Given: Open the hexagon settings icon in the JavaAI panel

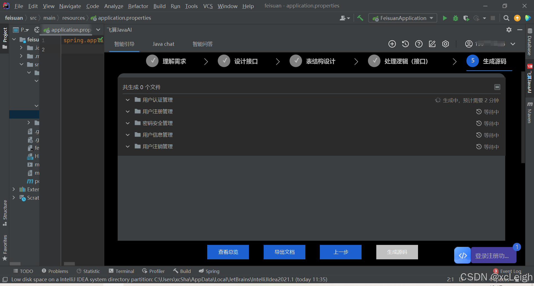Looking at the screenshot, I should 445,44.
